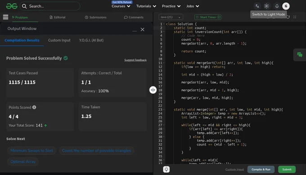The height and width of the screenshot is (175, 306).
Task: Click the Accuracy 100% text
Action: (x=95, y=91)
